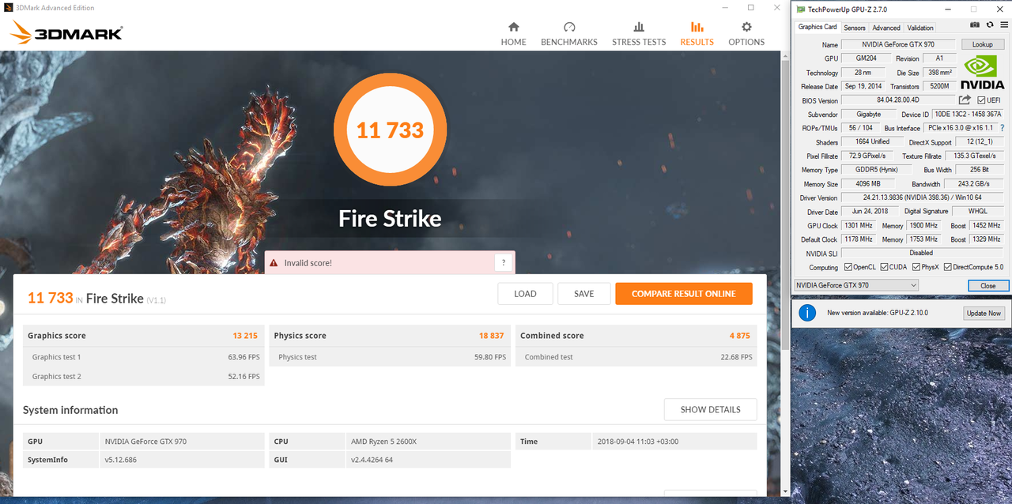This screenshot has height=504, width=1012.
Task: Toggle the OpenCL checkbox
Action: [x=861, y=267]
